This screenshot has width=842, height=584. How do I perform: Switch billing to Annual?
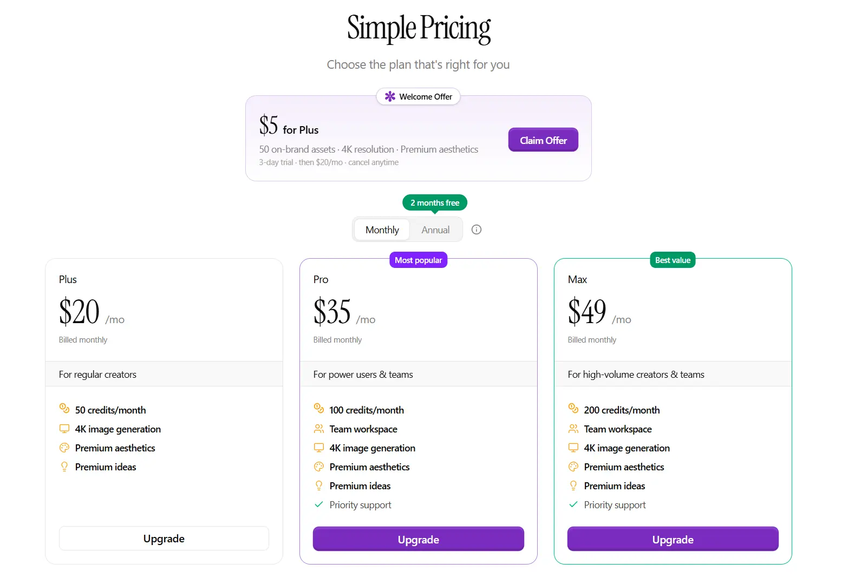tap(435, 229)
